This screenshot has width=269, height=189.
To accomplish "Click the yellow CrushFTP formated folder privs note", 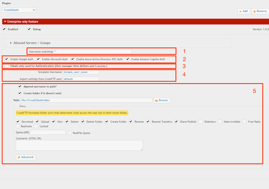I will click(x=72, y=113).
